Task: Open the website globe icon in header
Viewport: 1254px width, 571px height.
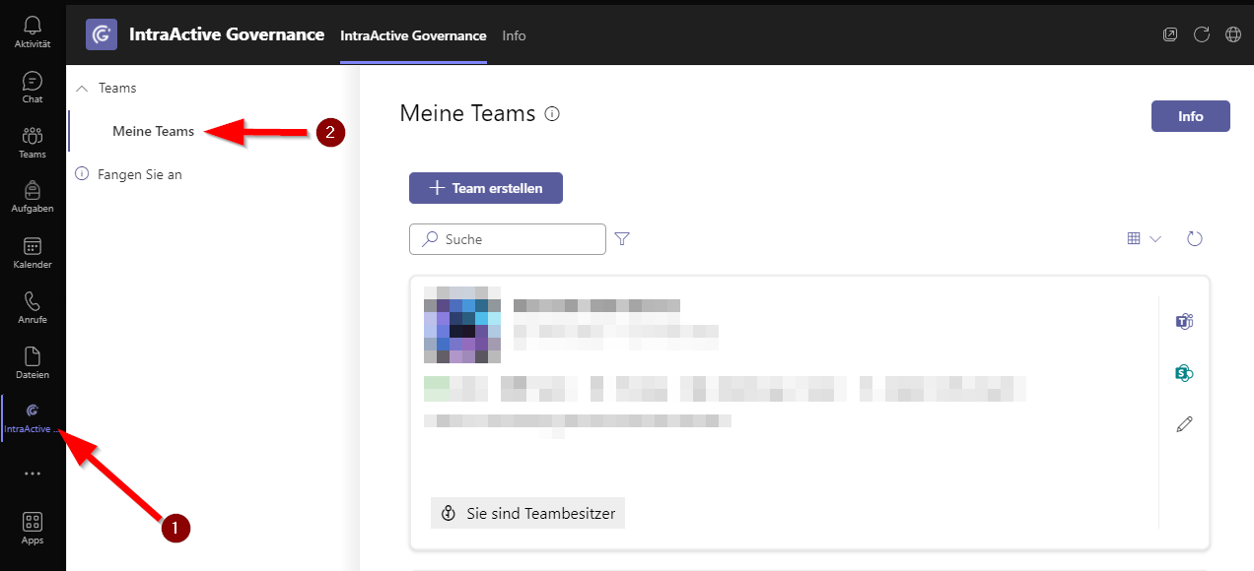Action: tap(1233, 34)
